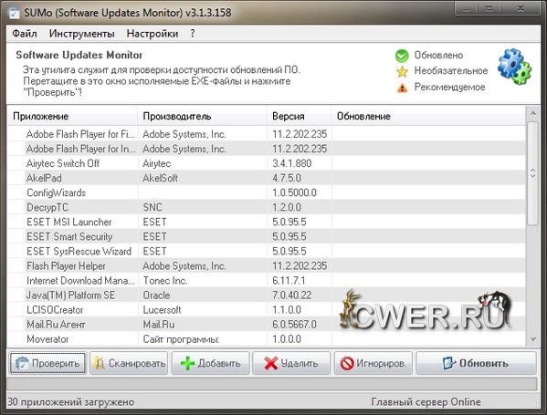Maximize the SUMo window
This screenshot has width=547, height=415.
[489, 8]
